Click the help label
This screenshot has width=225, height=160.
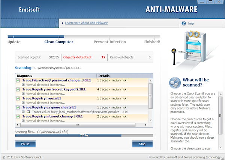[x=191, y=23]
